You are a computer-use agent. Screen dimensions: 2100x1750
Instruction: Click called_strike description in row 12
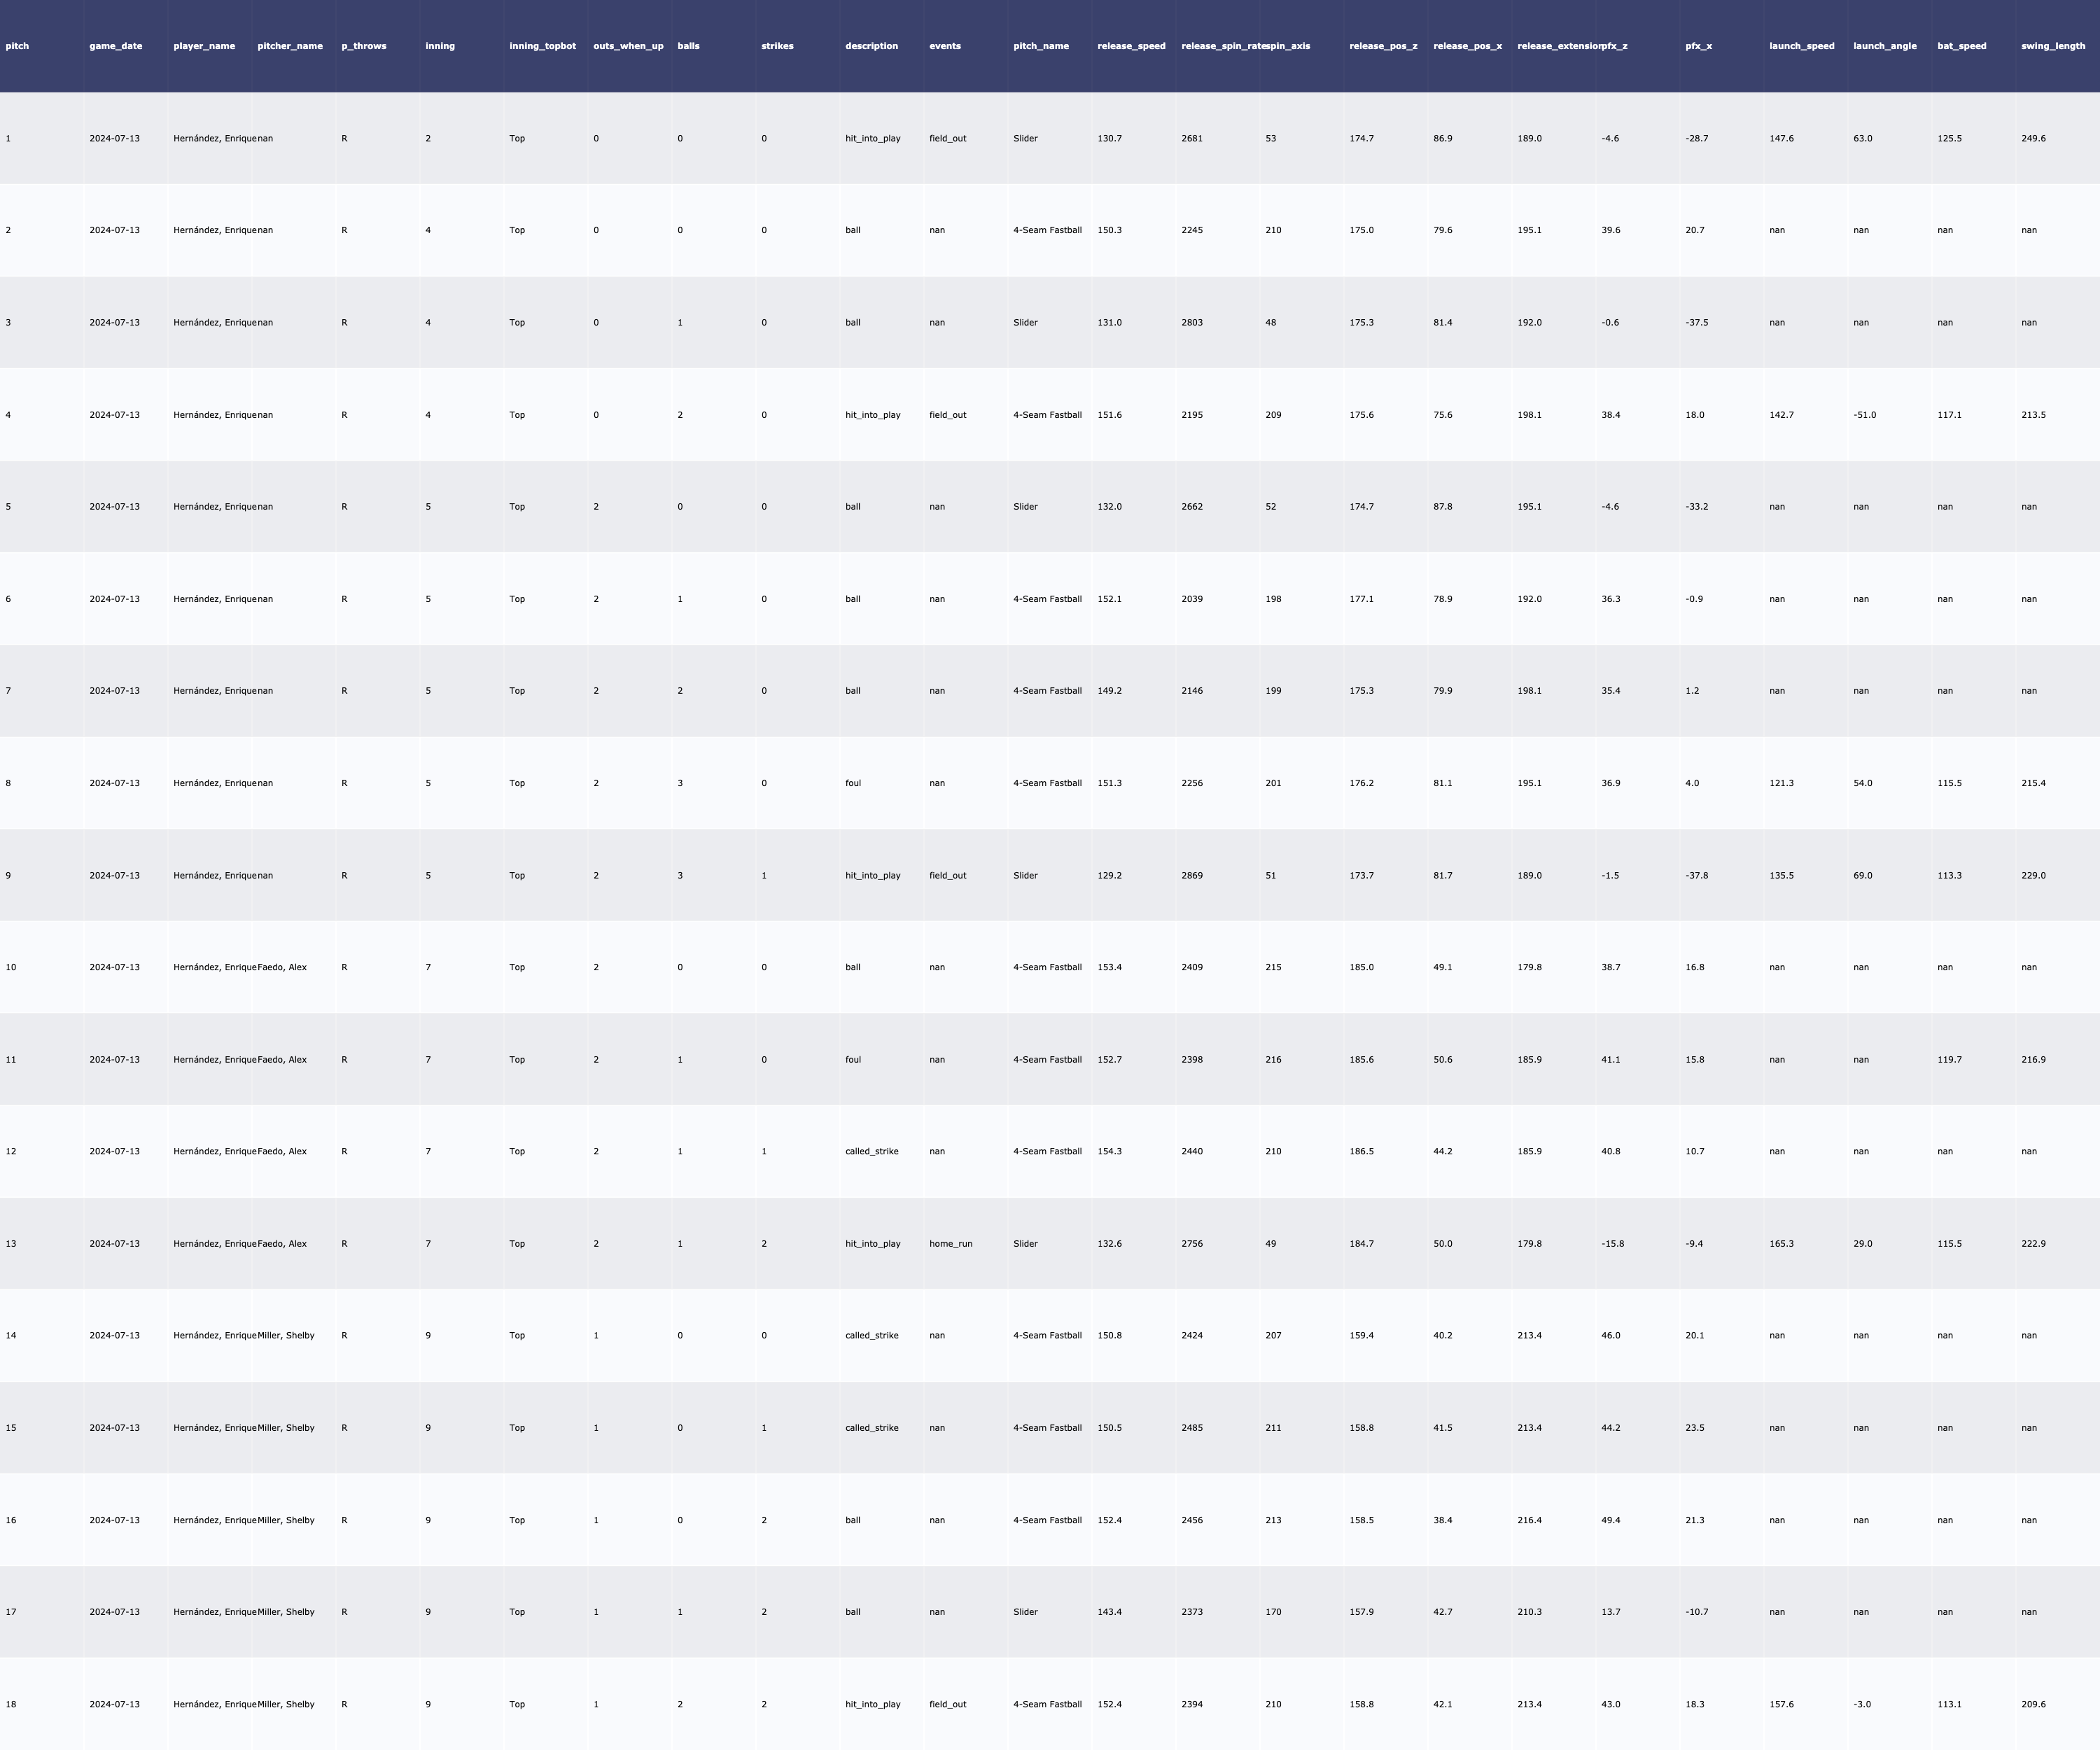coord(871,1151)
